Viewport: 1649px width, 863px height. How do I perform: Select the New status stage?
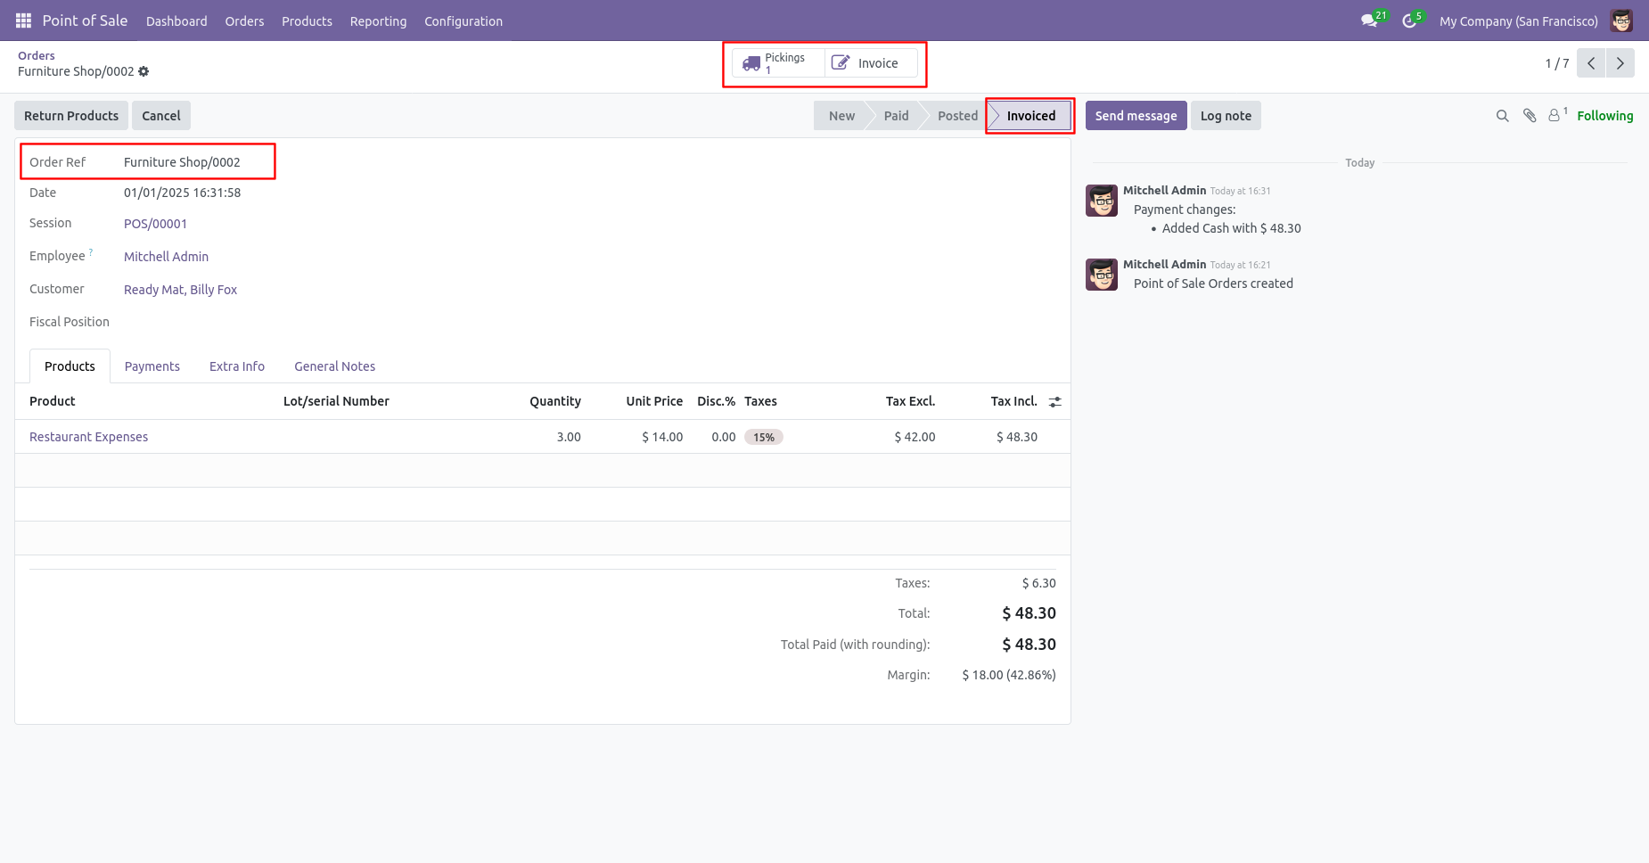(841, 116)
